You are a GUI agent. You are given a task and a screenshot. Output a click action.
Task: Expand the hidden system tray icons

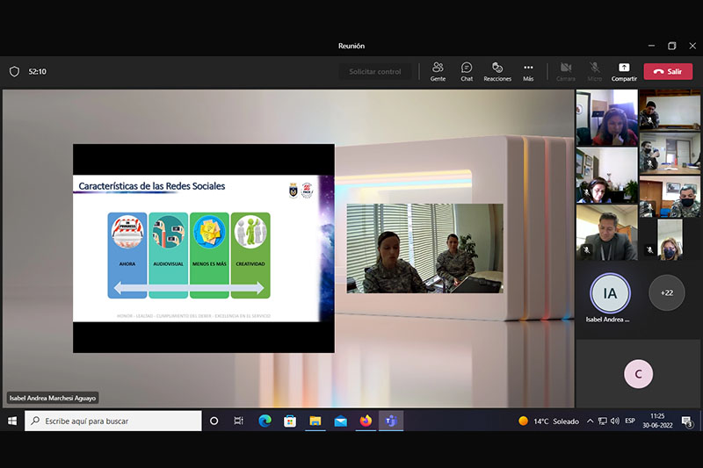click(x=590, y=421)
